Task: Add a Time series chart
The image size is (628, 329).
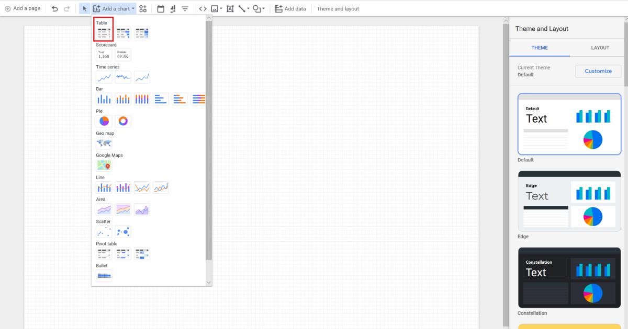Action: tap(103, 77)
